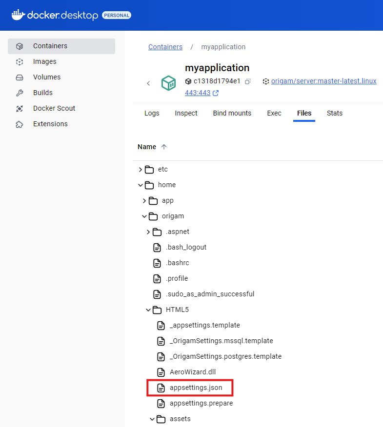Expand the app folder
Image resolution: width=383 pixels, height=427 pixels.
point(144,201)
